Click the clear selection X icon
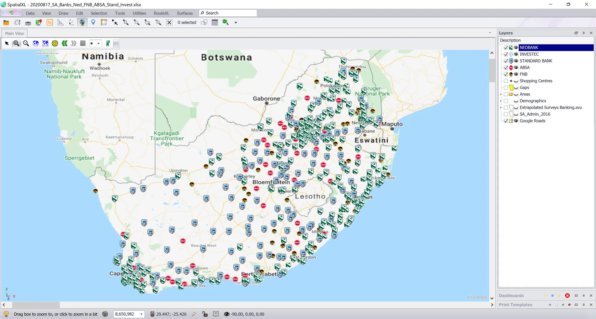 [x=169, y=23]
